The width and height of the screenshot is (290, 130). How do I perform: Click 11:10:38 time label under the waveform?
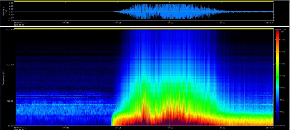click(270, 23)
